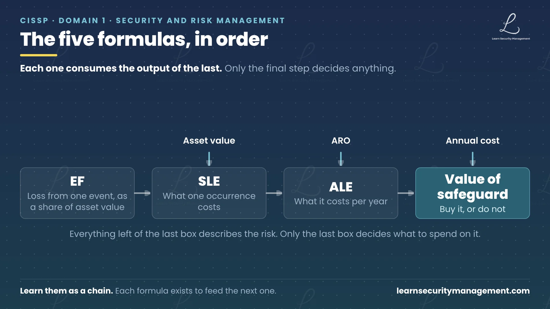Click the ARO input label

pyautogui.click(x=341, y=140)
